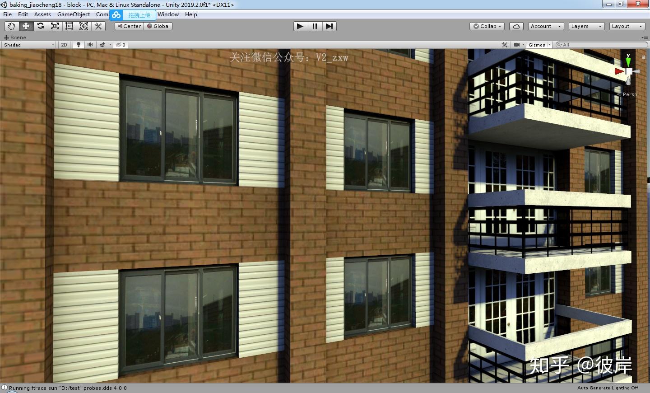Viewport: 650px width, 393px height.
Task: Click the Pause button
Action: coord(315,26)
